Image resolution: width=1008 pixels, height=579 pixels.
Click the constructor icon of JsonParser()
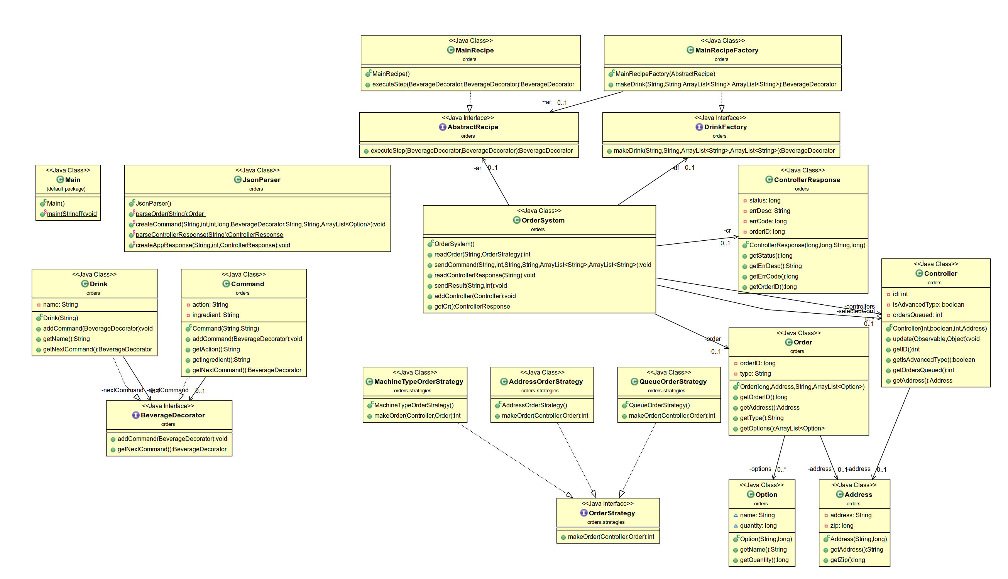pyautogui.click(x=132, y=203)
